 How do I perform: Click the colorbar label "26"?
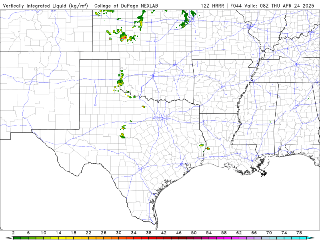coord(104,233)
